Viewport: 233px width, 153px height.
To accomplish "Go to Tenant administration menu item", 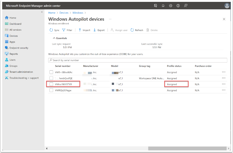I will point(21,72).
